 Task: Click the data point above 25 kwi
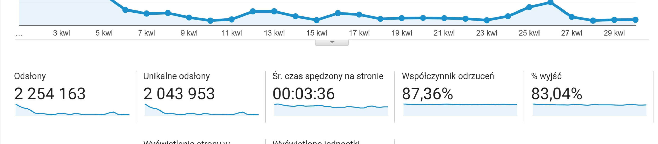(x=529, y=7)
